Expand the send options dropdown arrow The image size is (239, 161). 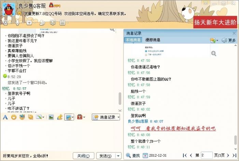click(118, 156)
